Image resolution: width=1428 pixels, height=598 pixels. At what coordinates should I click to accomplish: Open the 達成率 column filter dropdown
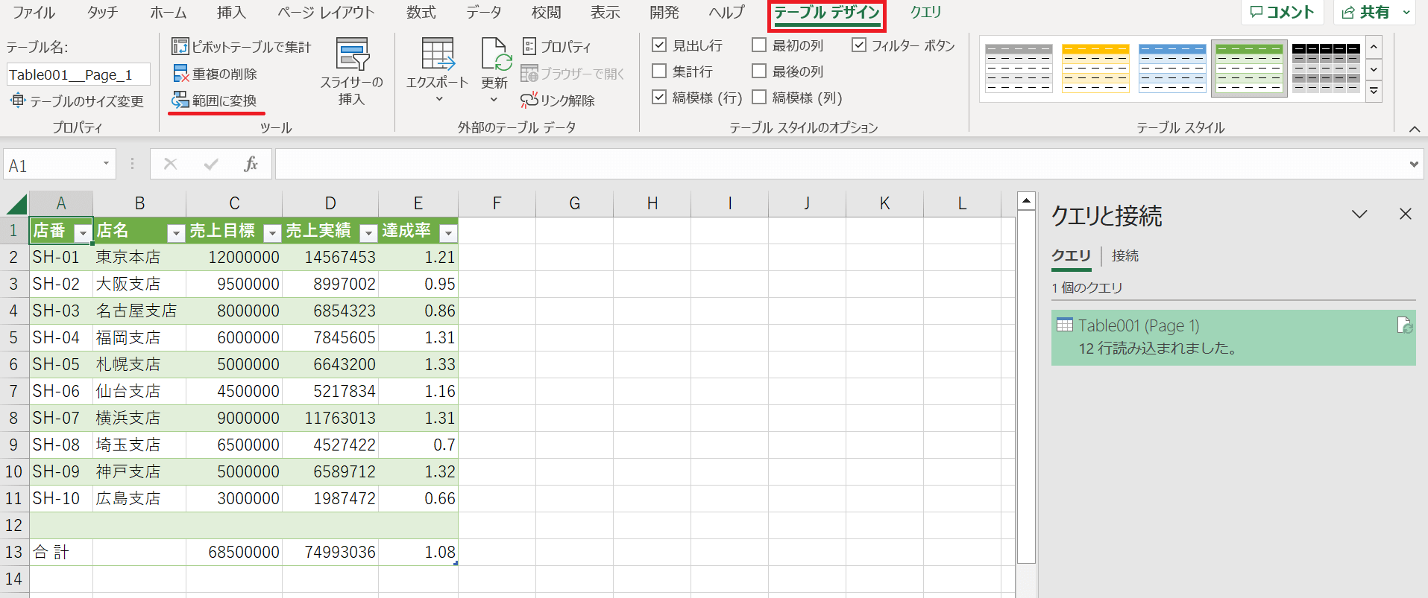(448, 233)
